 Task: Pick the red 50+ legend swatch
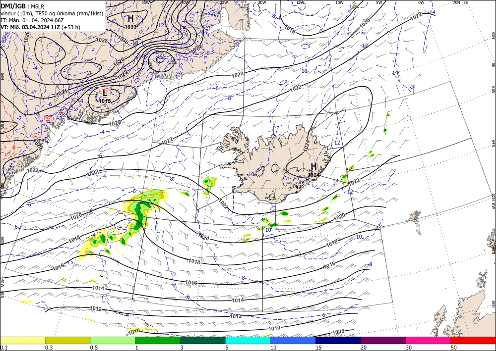pyautogui.click(x=473, y=340)
